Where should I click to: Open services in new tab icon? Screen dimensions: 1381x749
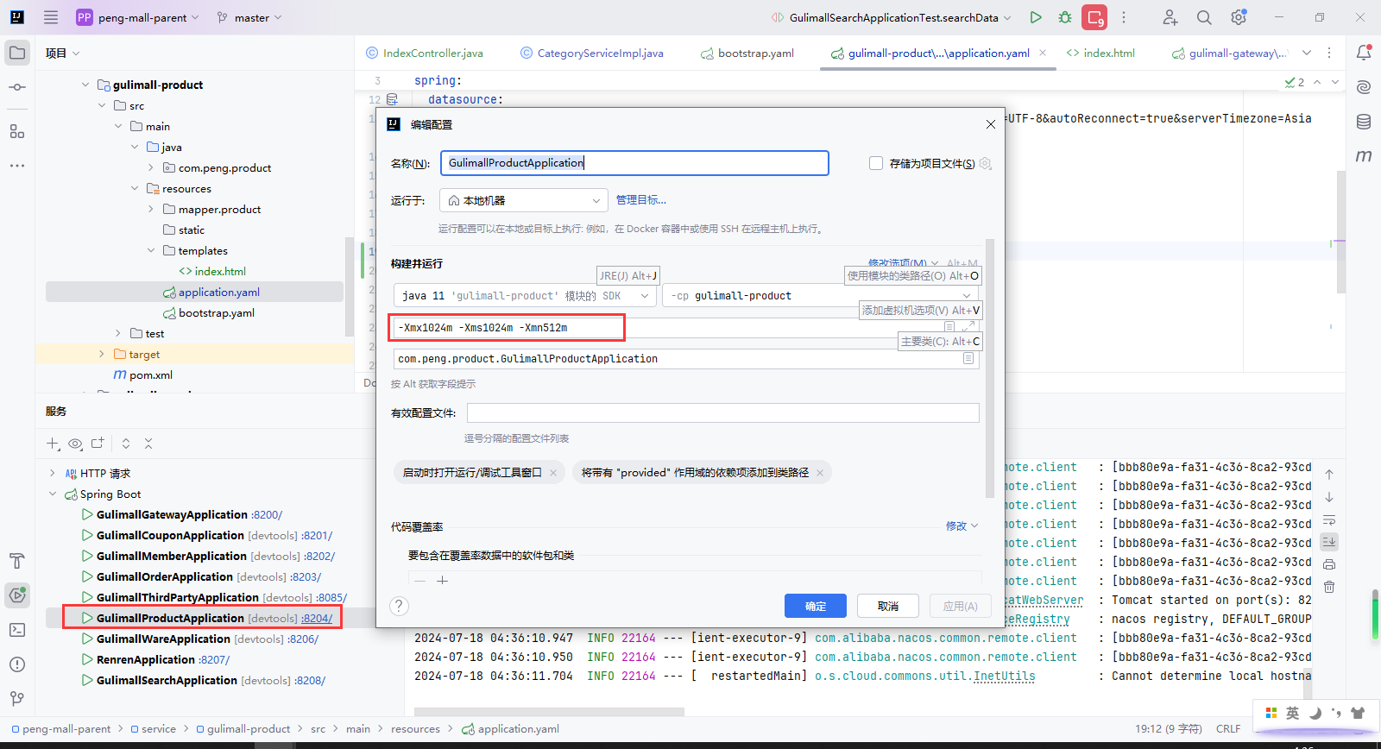tap(98, 444)
